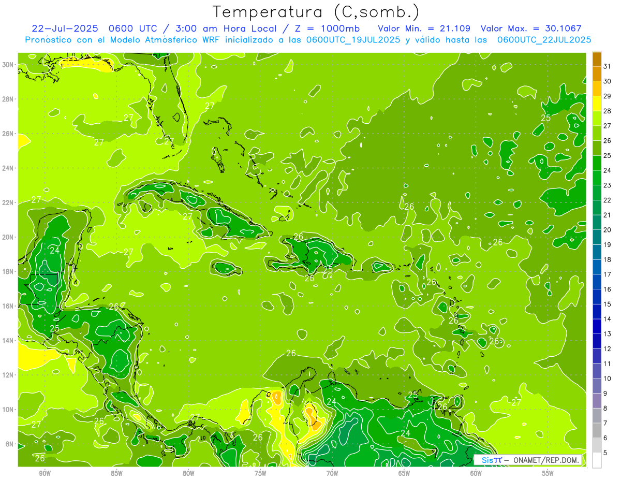Click the legend value 21
This screenshot has height=480, width=621.
(x=607, y=215)
